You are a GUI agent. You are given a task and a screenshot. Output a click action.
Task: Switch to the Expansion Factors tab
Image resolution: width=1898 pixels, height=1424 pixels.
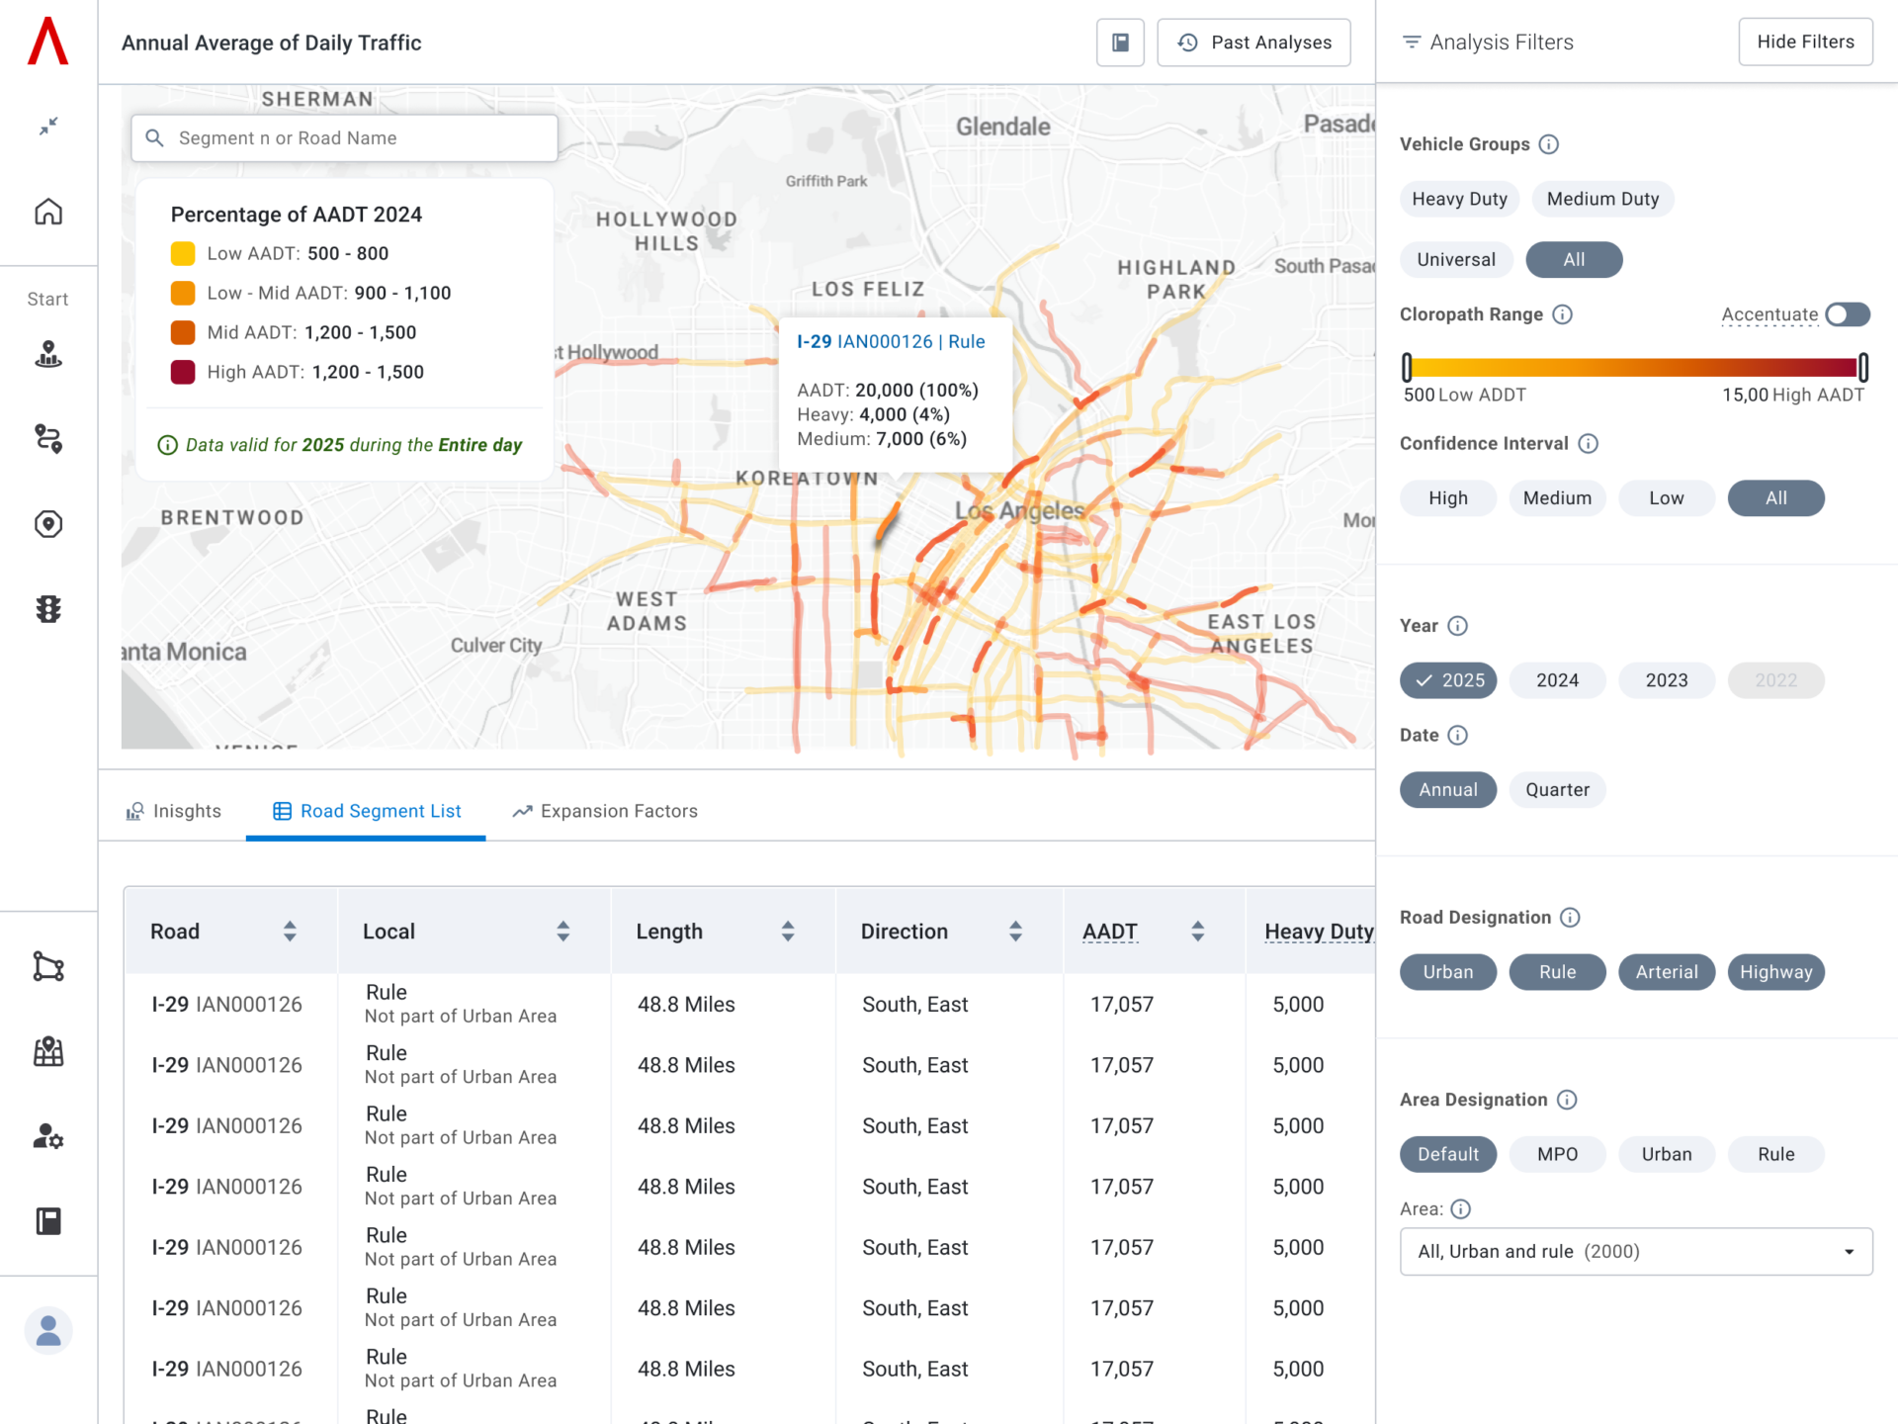[605, 812]
